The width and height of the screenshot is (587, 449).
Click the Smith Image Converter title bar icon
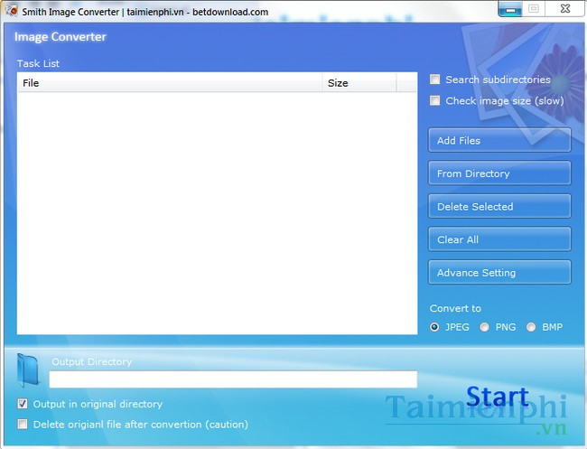[11, 10]
